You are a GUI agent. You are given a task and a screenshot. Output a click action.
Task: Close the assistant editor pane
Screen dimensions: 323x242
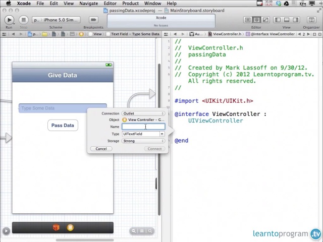[320, 34]
